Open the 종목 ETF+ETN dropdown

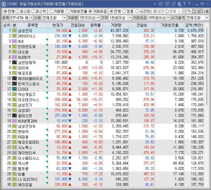31,18
